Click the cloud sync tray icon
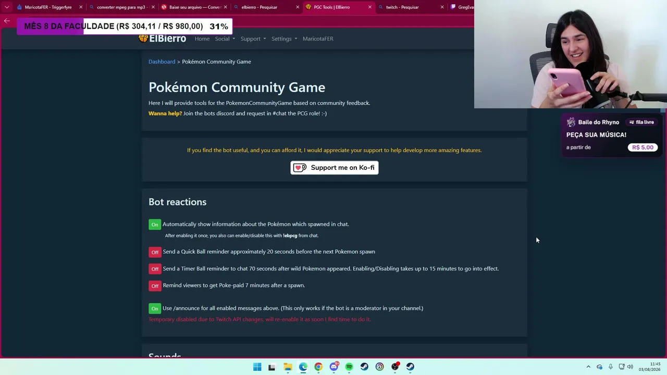This screenshot has height=375, width=667. [x=599, y=367]
